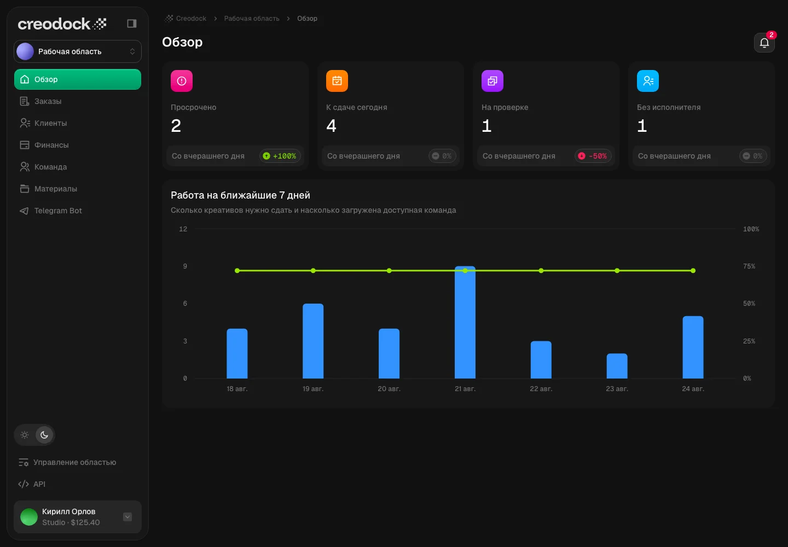The image size is (788, 547).
Task: Click capacity line point at 18 авг.
Action: coord(237,271)
